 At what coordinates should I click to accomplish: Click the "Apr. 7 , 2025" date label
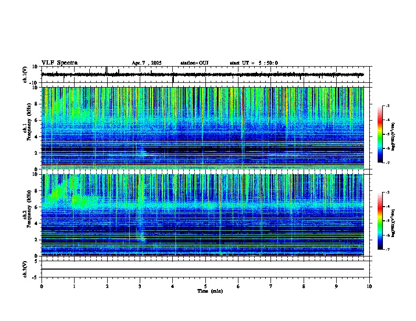147,63
